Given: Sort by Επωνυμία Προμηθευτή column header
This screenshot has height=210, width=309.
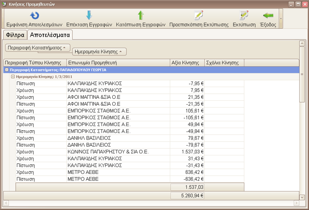Looking at the screenshot, I should (x=118, y=63).
